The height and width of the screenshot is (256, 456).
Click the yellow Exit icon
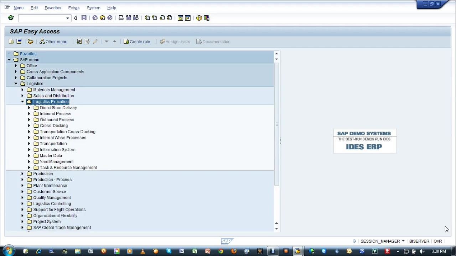[103, 18]
